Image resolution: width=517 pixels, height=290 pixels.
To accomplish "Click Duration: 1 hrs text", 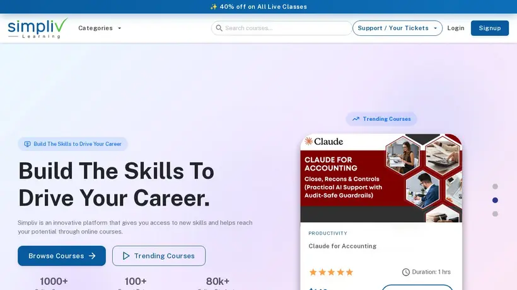I will click(x=431, y=272).
